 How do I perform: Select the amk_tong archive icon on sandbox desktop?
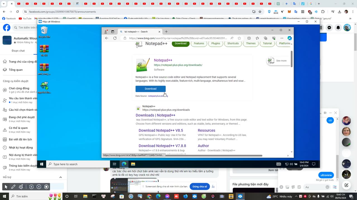44,69
